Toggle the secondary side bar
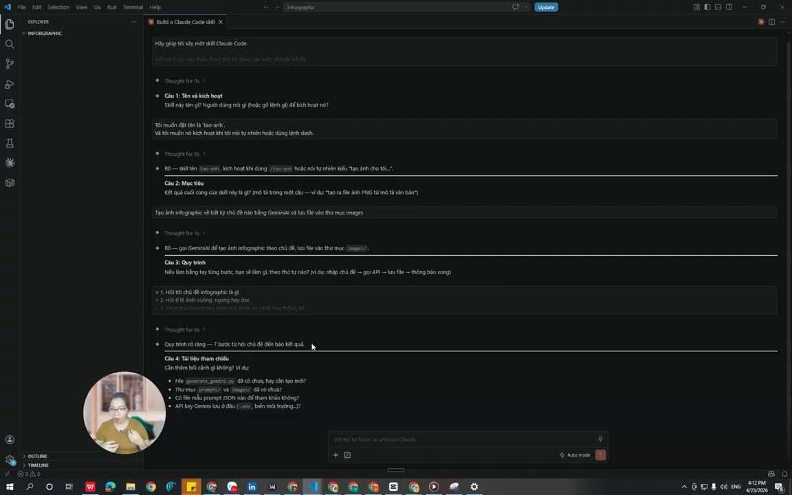Screen dimensions: 792x495 (x=729, y=7)
